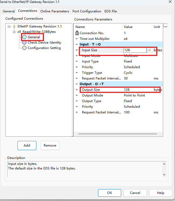Screen dimensions: 175x201
Task: Select the Read/Write-128Bytes connection
Action: (x=39, y=32)
